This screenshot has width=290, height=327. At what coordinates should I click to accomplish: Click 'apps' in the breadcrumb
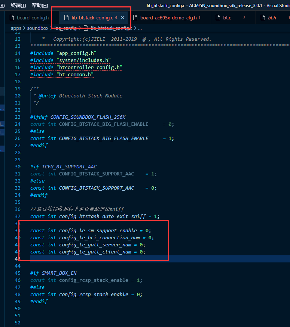(x=16, y=28)
